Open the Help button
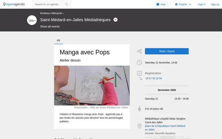This screenshot has width=222, height=139. [161, 4]
